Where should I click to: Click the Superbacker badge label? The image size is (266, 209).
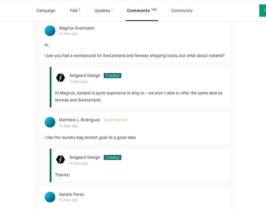[115, 120]
